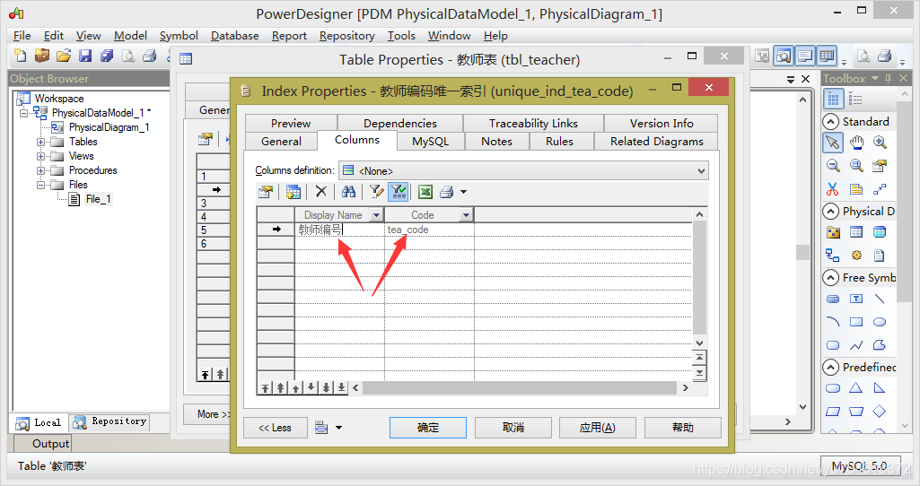The image size is (920, 486).
Task: Click the Save floppy disk icon
Action: [85, 56]
